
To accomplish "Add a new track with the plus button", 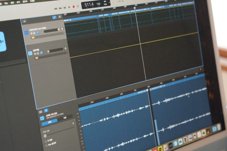I will coord(24,21).
